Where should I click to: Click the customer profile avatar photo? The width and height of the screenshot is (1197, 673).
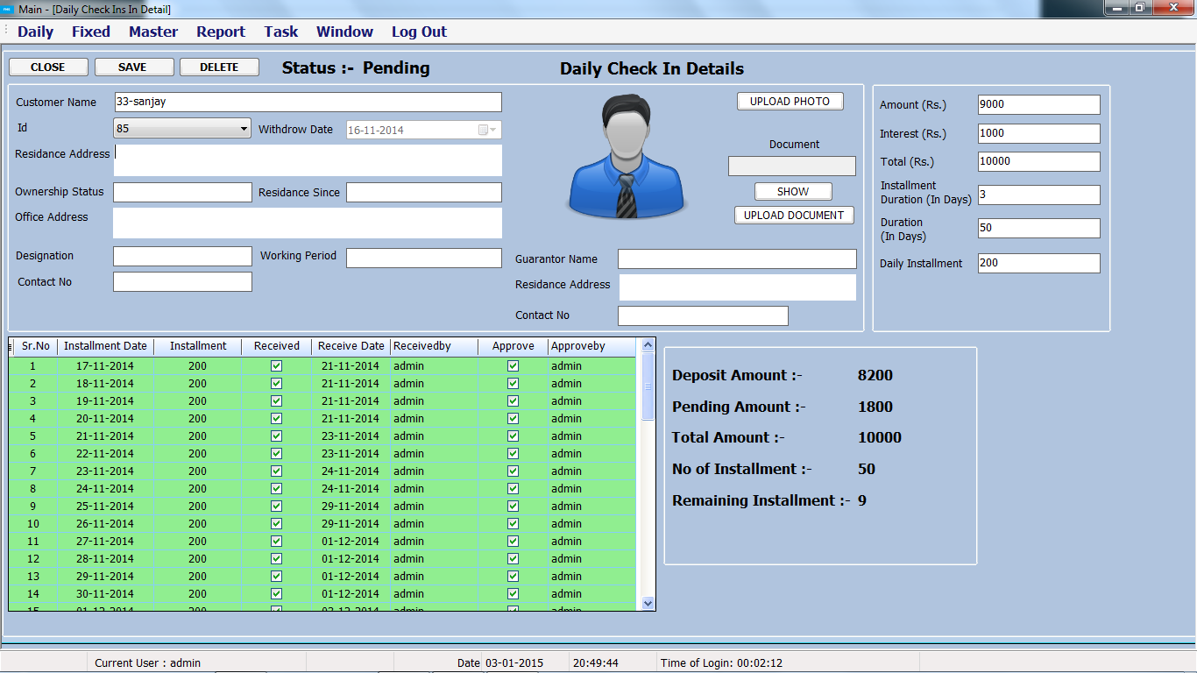pyautogui.click(x=627, y=158)
